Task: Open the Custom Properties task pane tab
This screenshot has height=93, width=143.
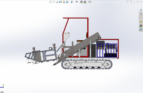Action: click(x=141, y=30)
